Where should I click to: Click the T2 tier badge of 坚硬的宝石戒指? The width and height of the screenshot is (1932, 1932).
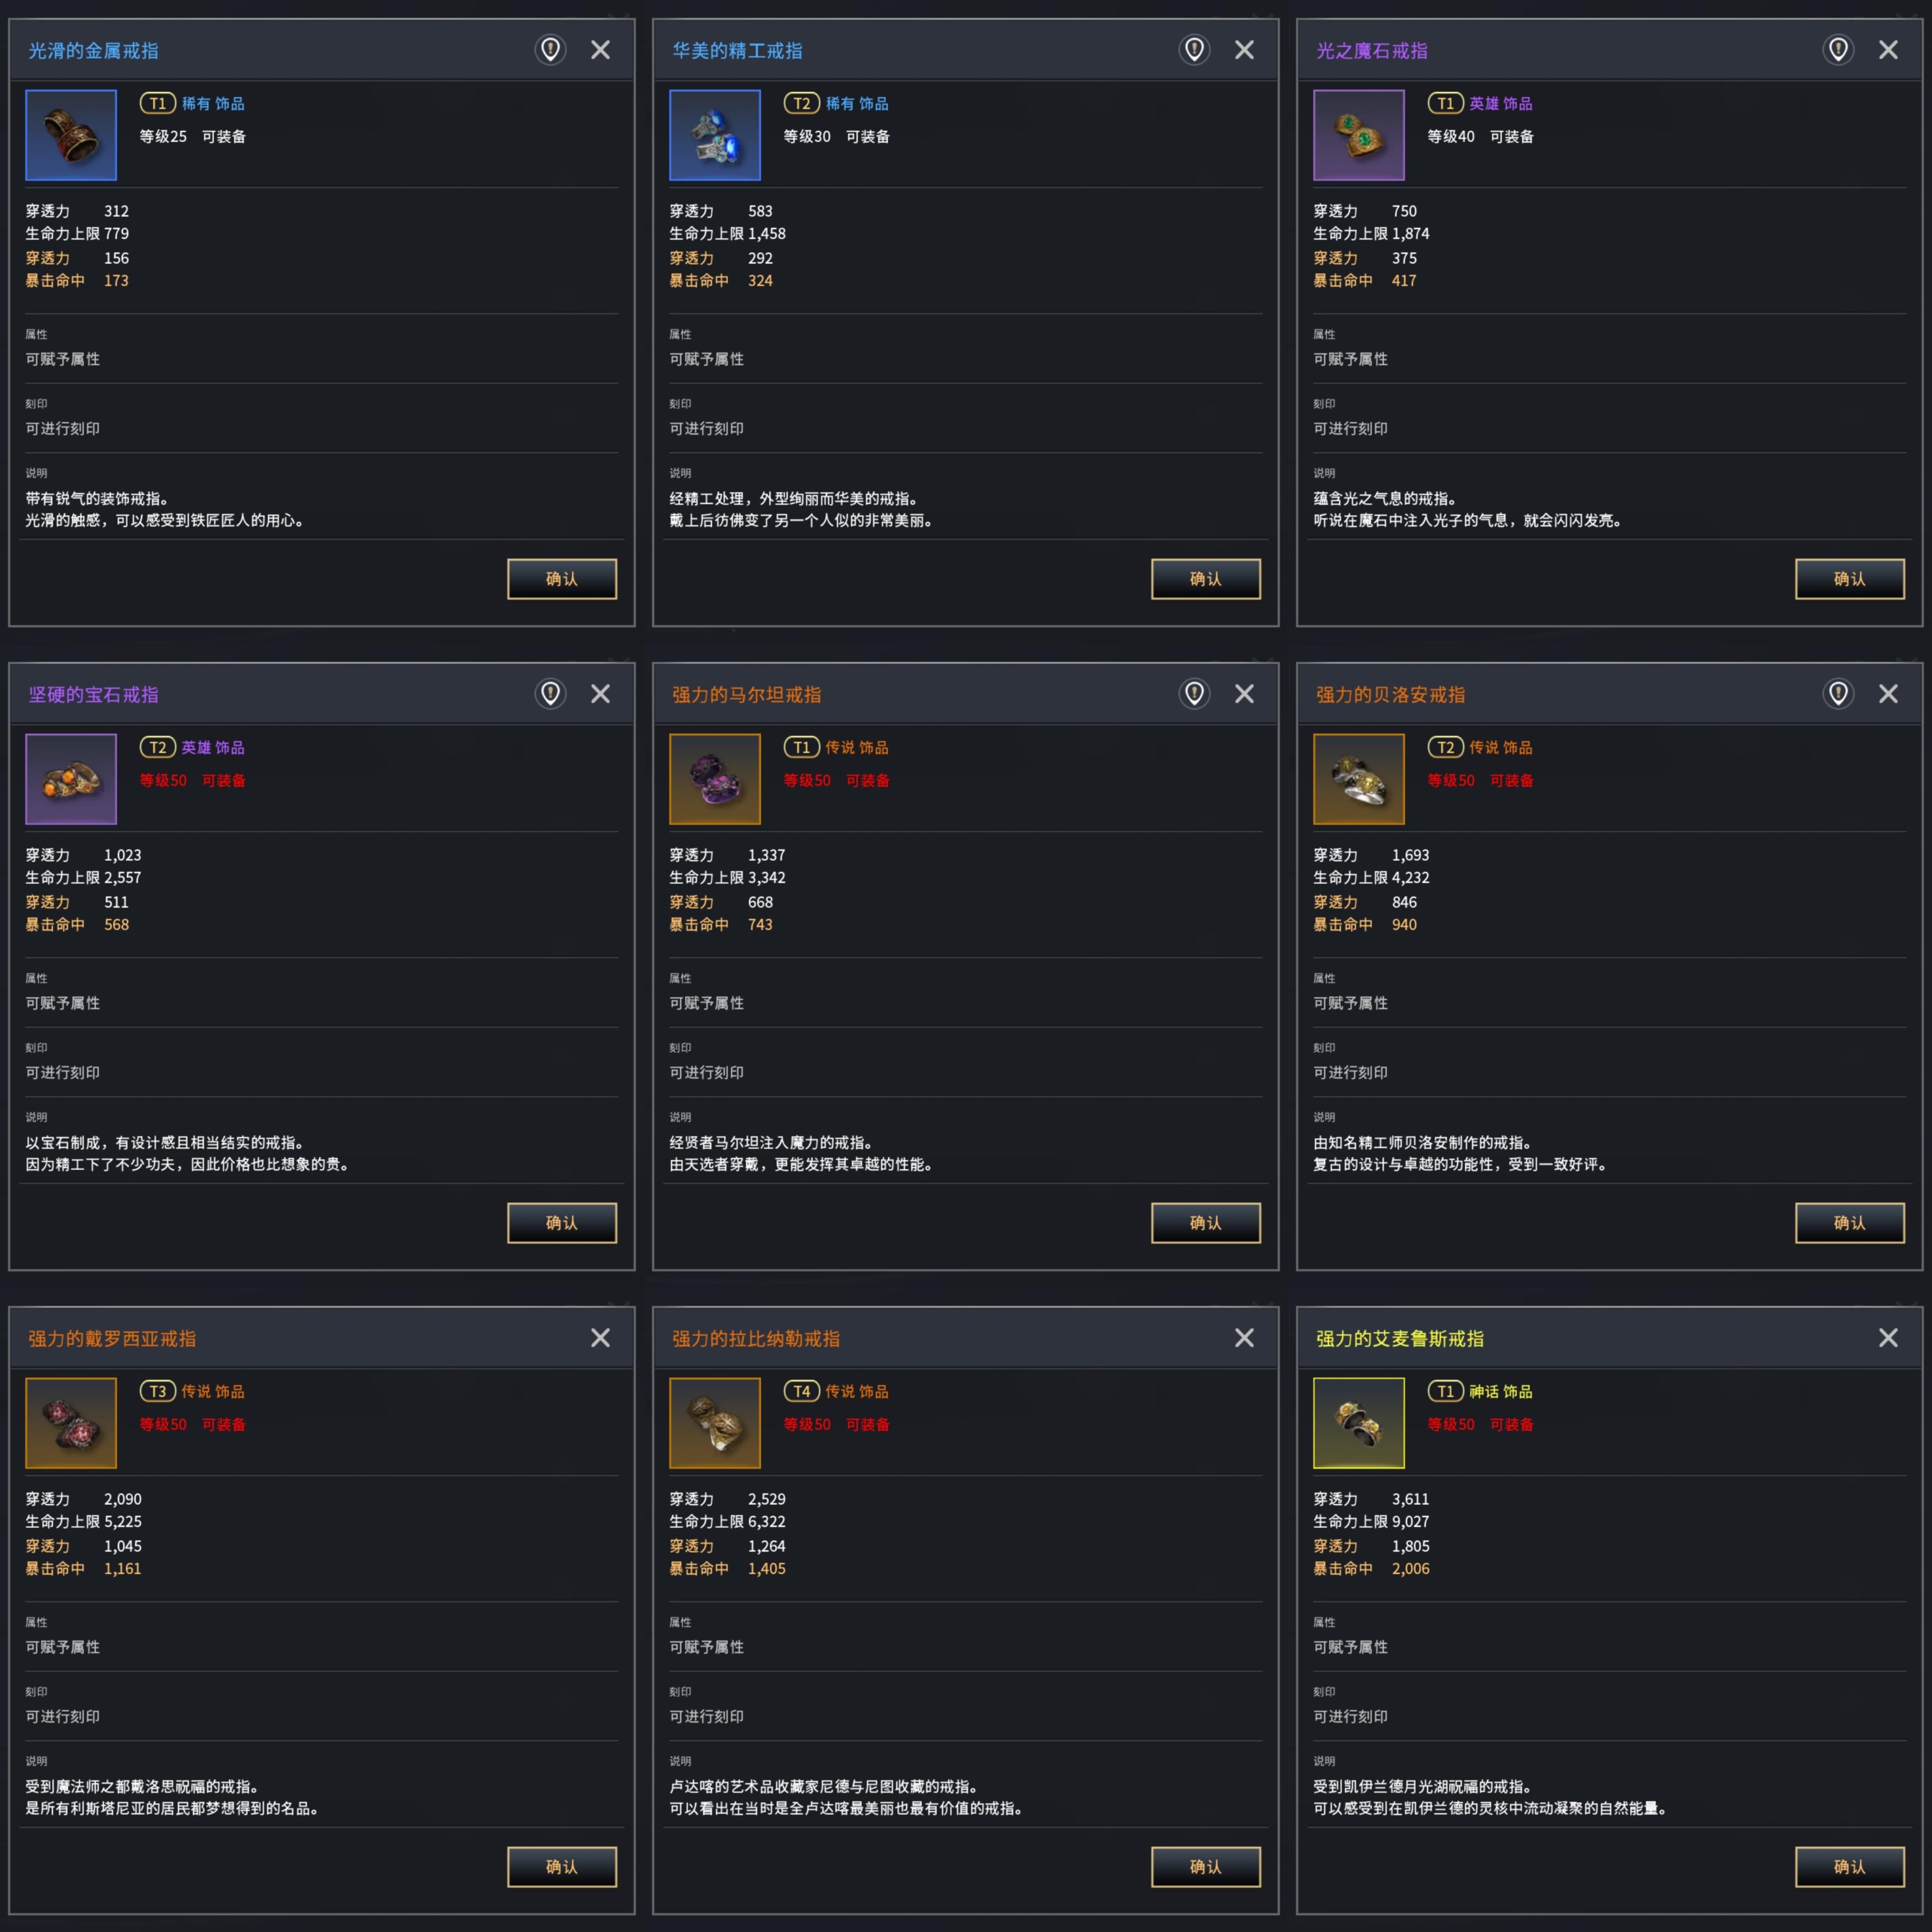[x=158, y=748]
